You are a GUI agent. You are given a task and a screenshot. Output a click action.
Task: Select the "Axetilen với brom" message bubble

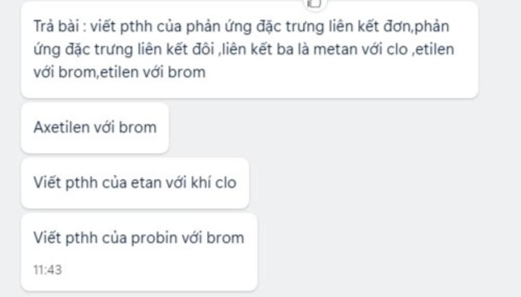pyautogui.click(x=95, y=128)
